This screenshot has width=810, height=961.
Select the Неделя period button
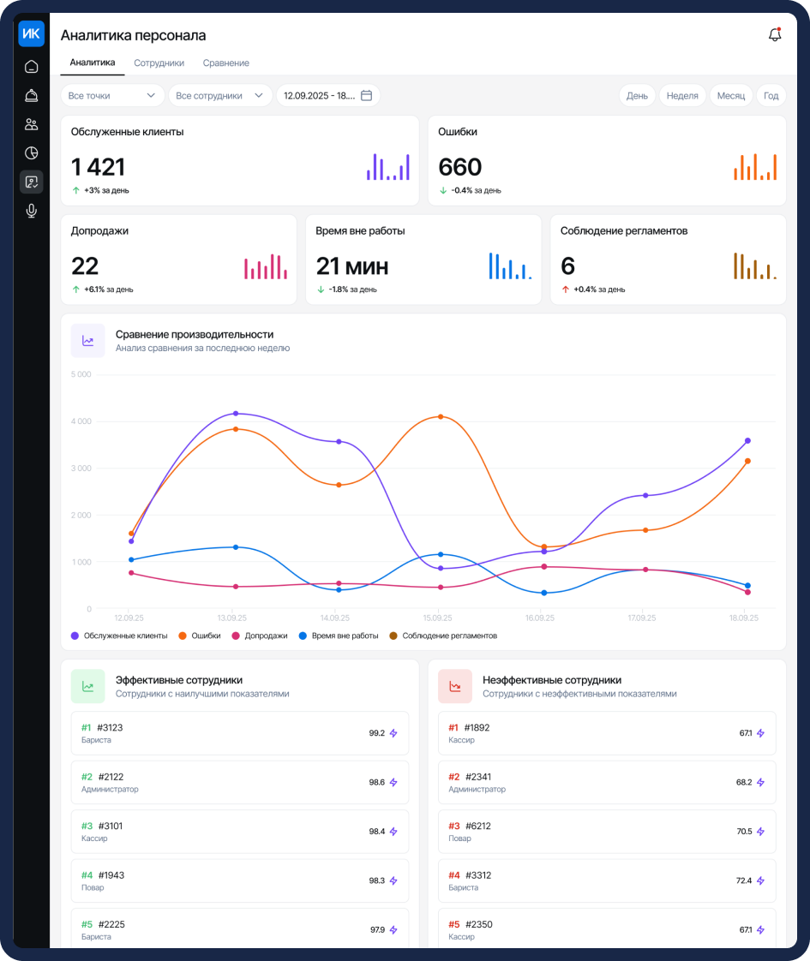pos(681,96)
